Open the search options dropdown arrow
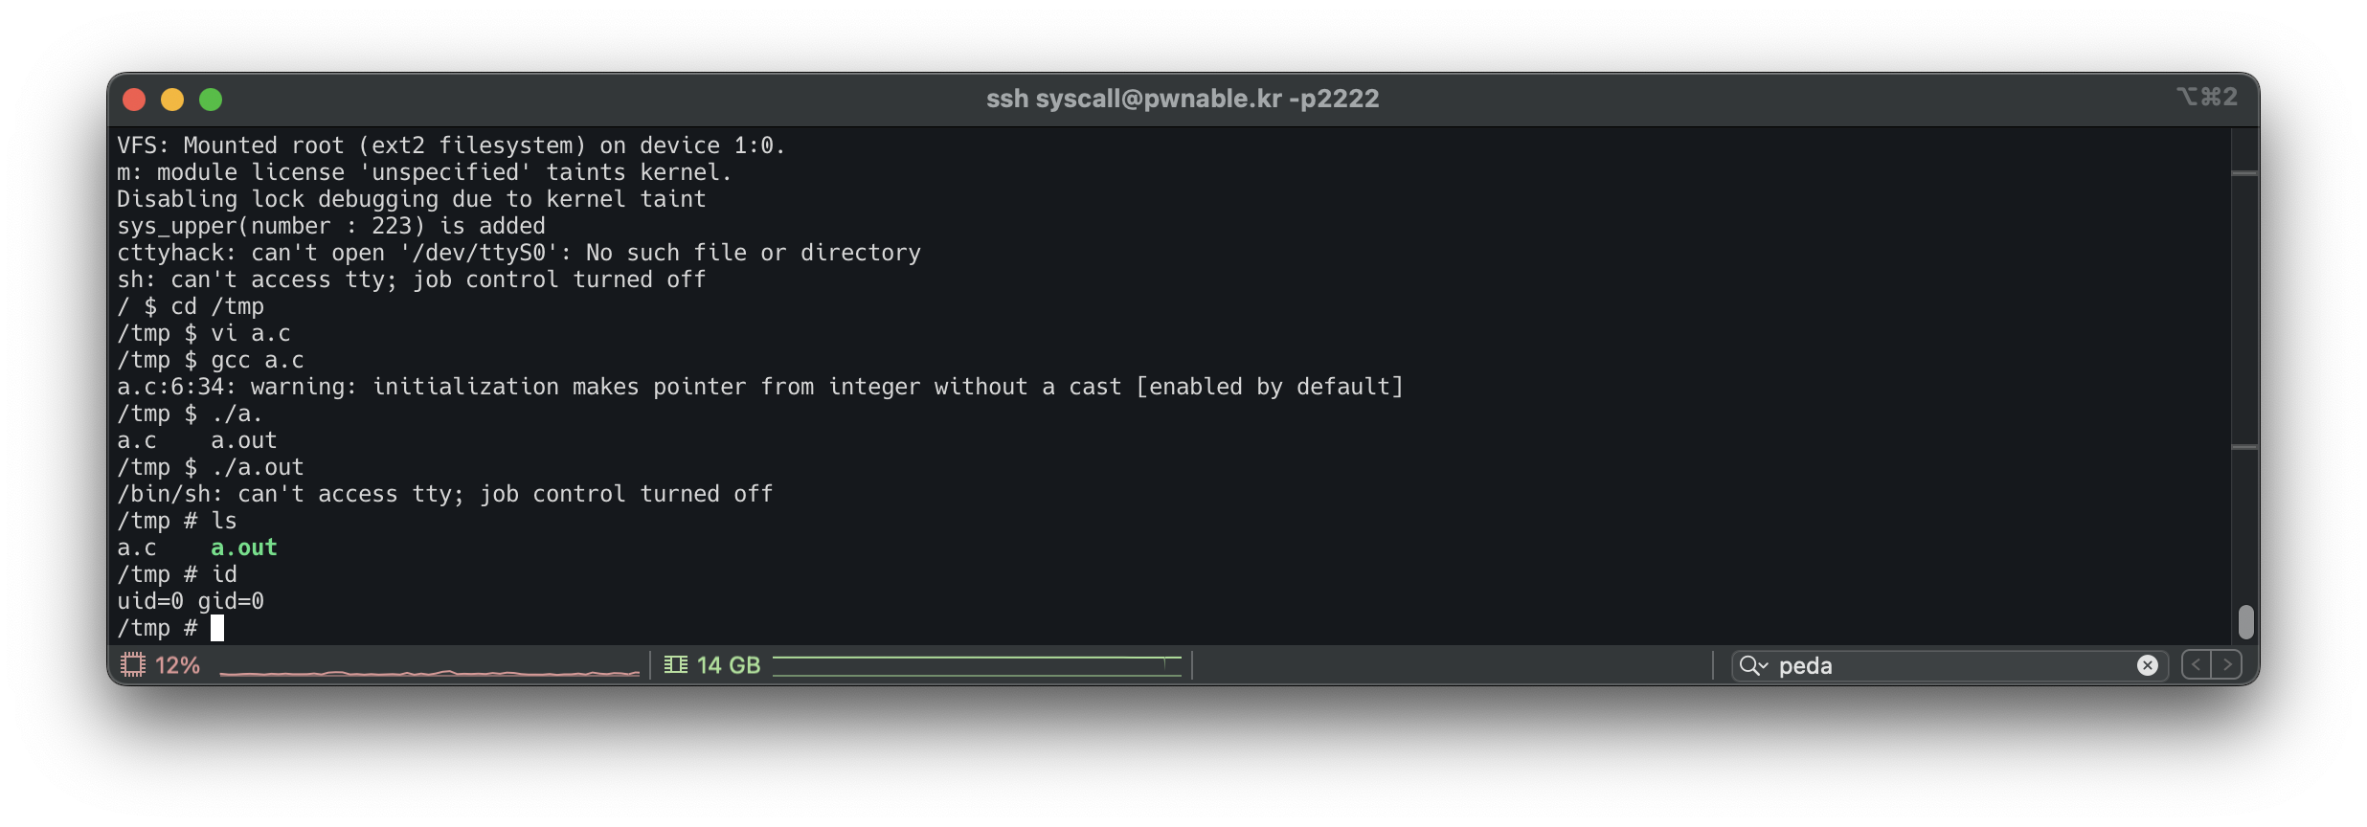Viewport: 2367px width, 827px height. (1764, 666)
